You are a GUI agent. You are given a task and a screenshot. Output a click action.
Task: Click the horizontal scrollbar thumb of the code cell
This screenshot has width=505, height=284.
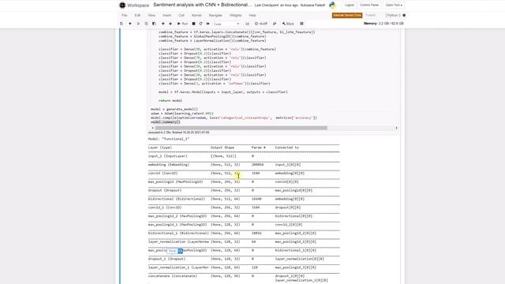pyautogui.click(x=241, y=128)
